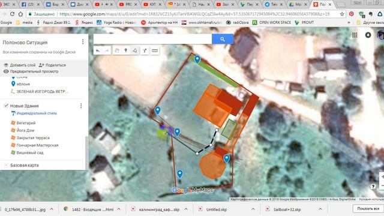
Task: Select the add marker tool
Action: click(x=126, y=50)
